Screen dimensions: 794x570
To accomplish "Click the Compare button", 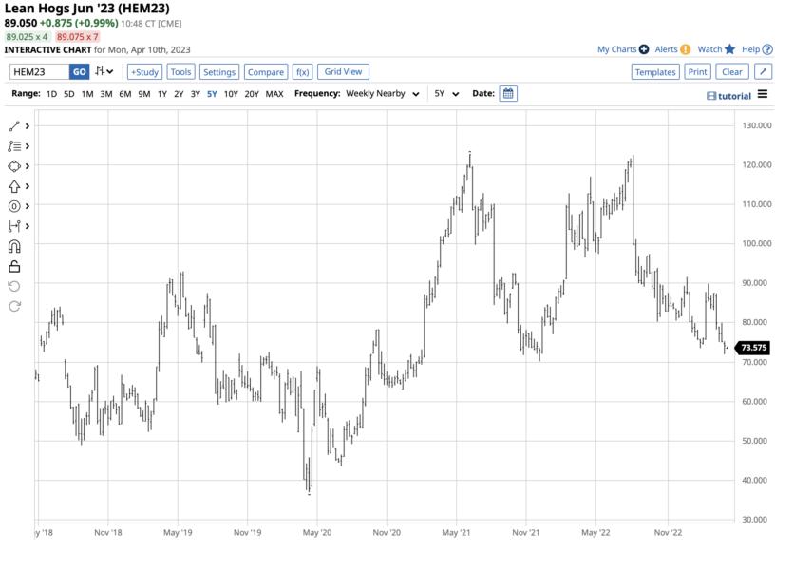I will (266, 72).
